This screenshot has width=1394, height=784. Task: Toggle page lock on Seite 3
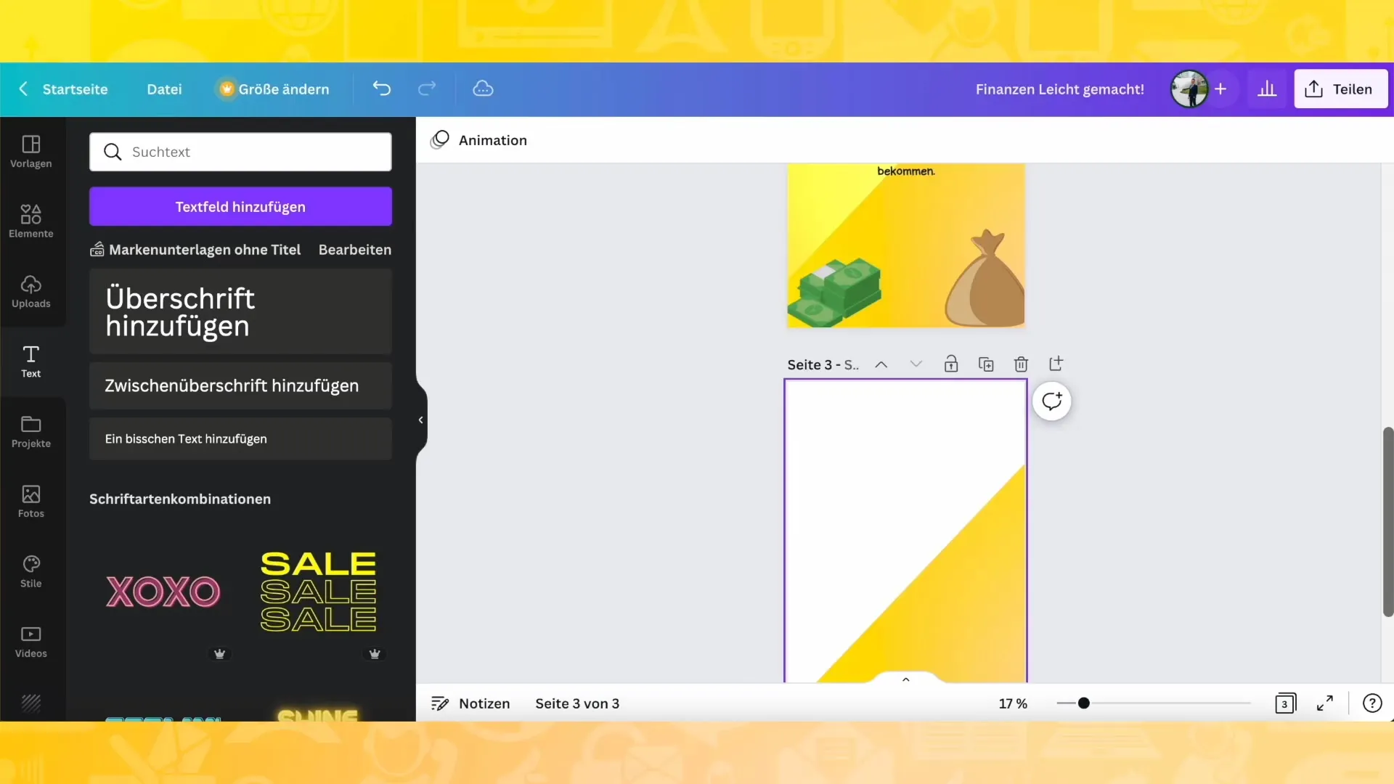tap(950, 364)
